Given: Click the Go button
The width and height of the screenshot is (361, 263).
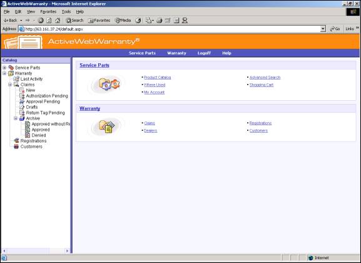Looking at the screenshot, I should point(335,29).
